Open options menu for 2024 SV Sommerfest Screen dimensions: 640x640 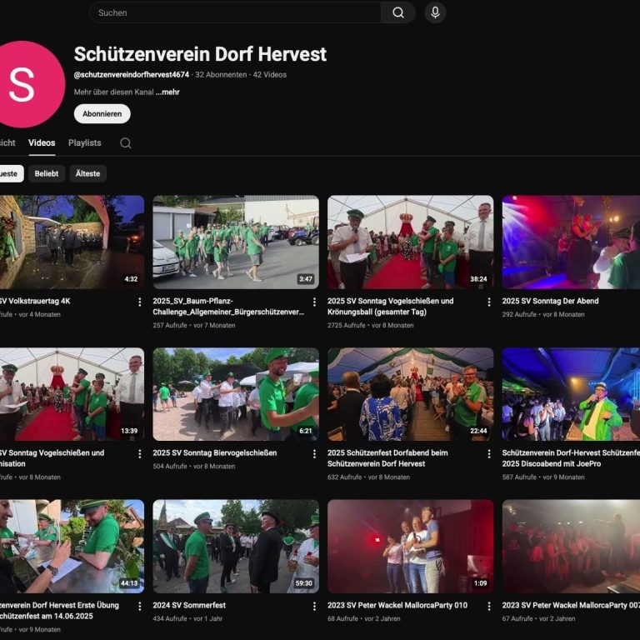click(x=314, y=606)
